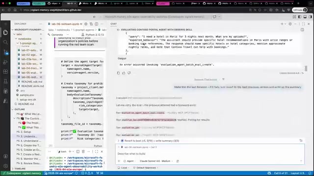Click Generate button in notebook toolbar
This screenshot has width=314, height=176.
pos(55,35)
